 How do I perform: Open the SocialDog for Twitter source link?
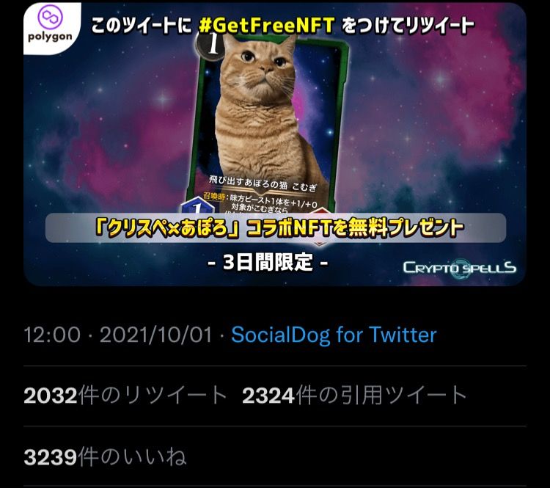pos(334,335)
